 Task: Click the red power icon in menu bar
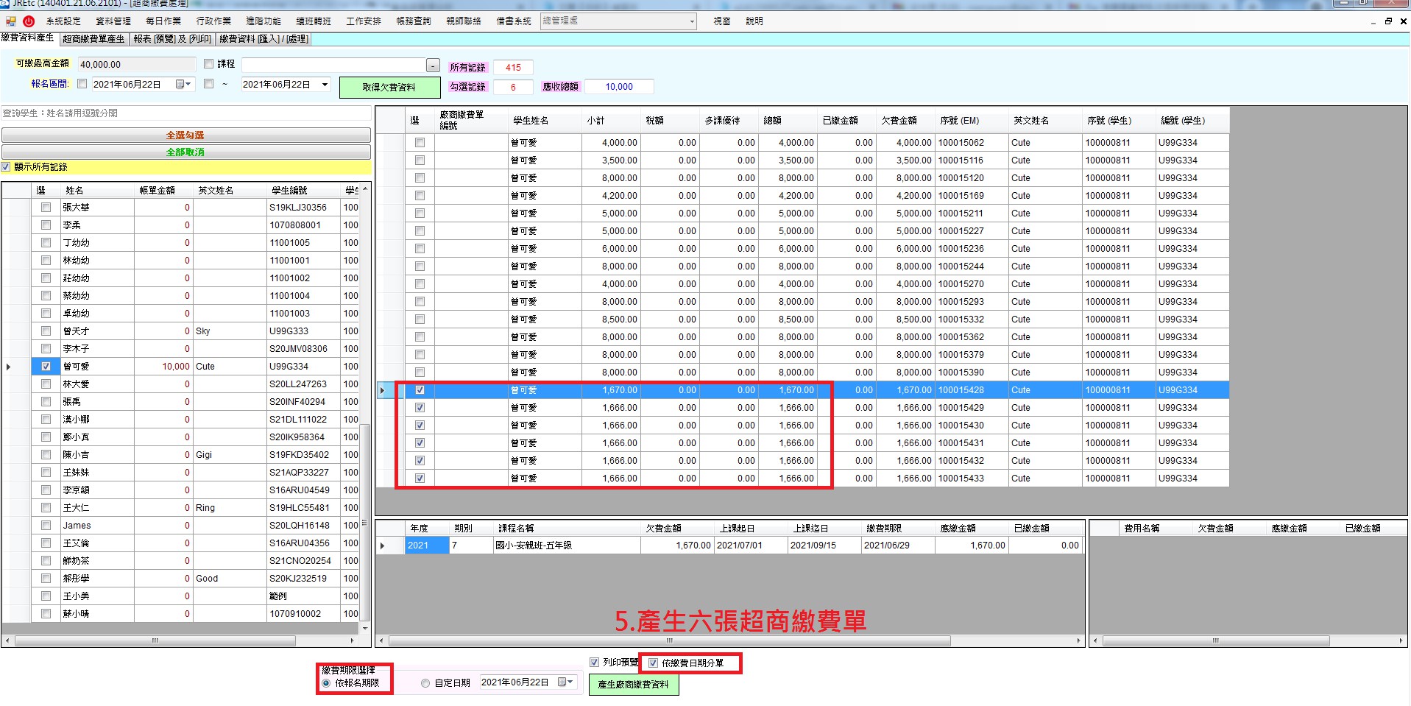(x=29, y=21)
